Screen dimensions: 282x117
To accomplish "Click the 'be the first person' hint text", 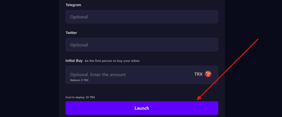I will [112, 61].
